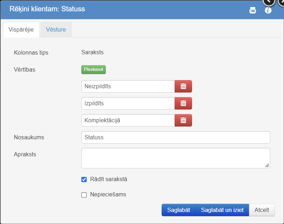Image resolution: width=284 pixels, height=224 pixels.
Task: Click the Kolonnas tips label
Action: coord(31,53)
